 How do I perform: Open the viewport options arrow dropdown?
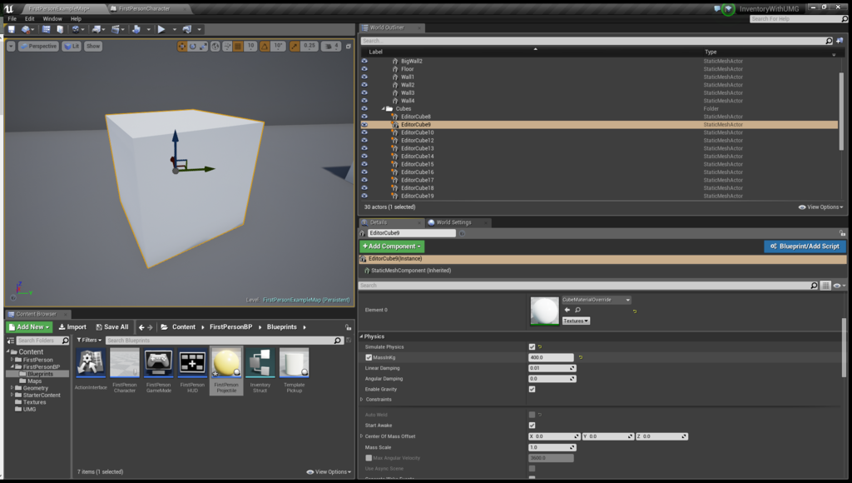click(11, 47)
